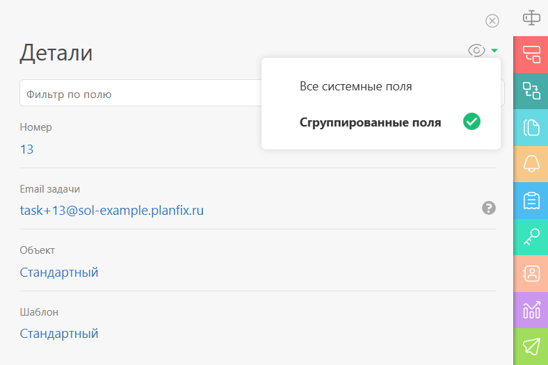Open the Стандартный link under Объект
The image size is (548, 365).
[58, 272]
